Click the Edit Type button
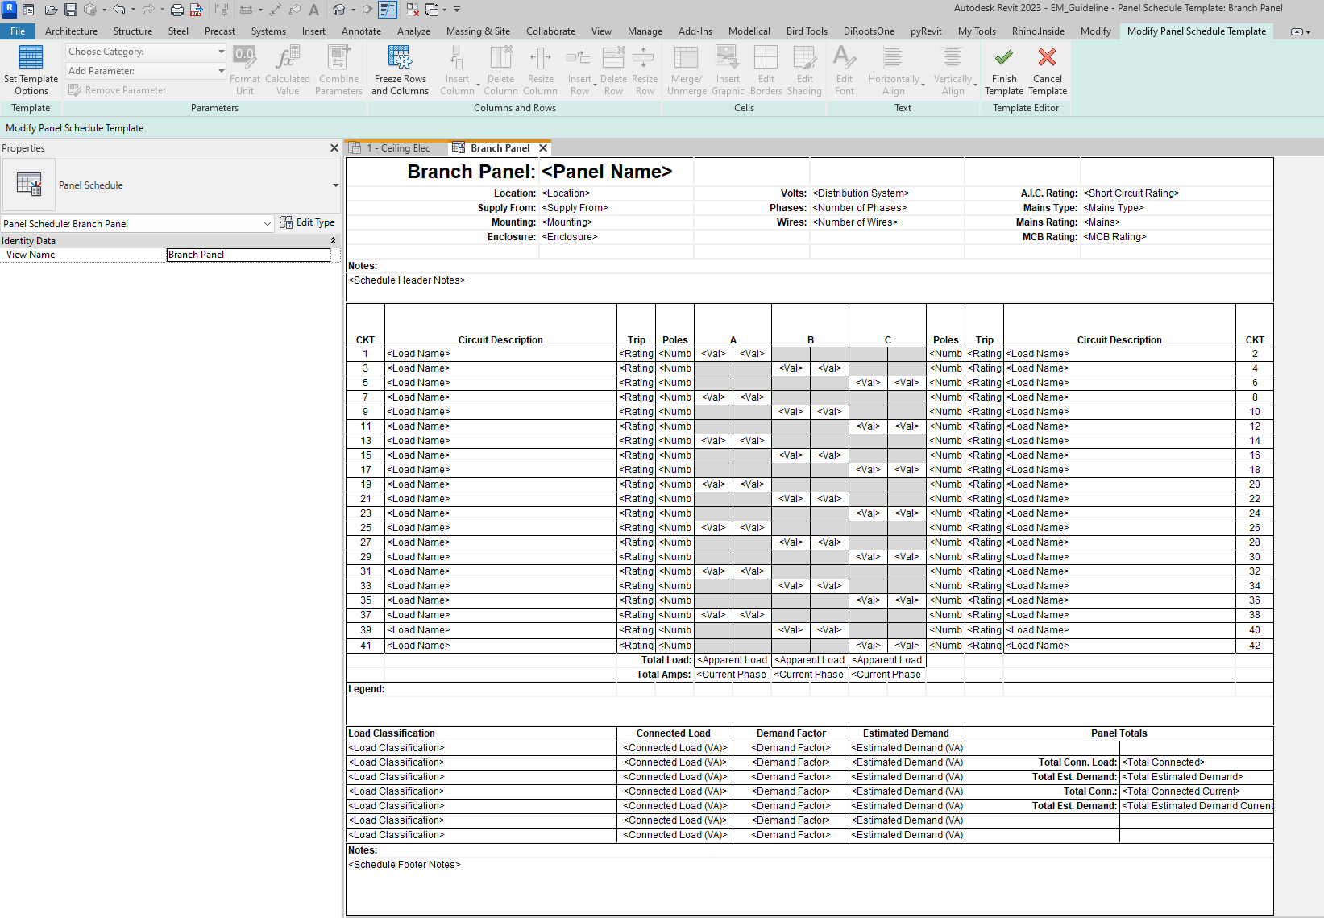Screen dimensions: 1324x918 click(307, 222)
